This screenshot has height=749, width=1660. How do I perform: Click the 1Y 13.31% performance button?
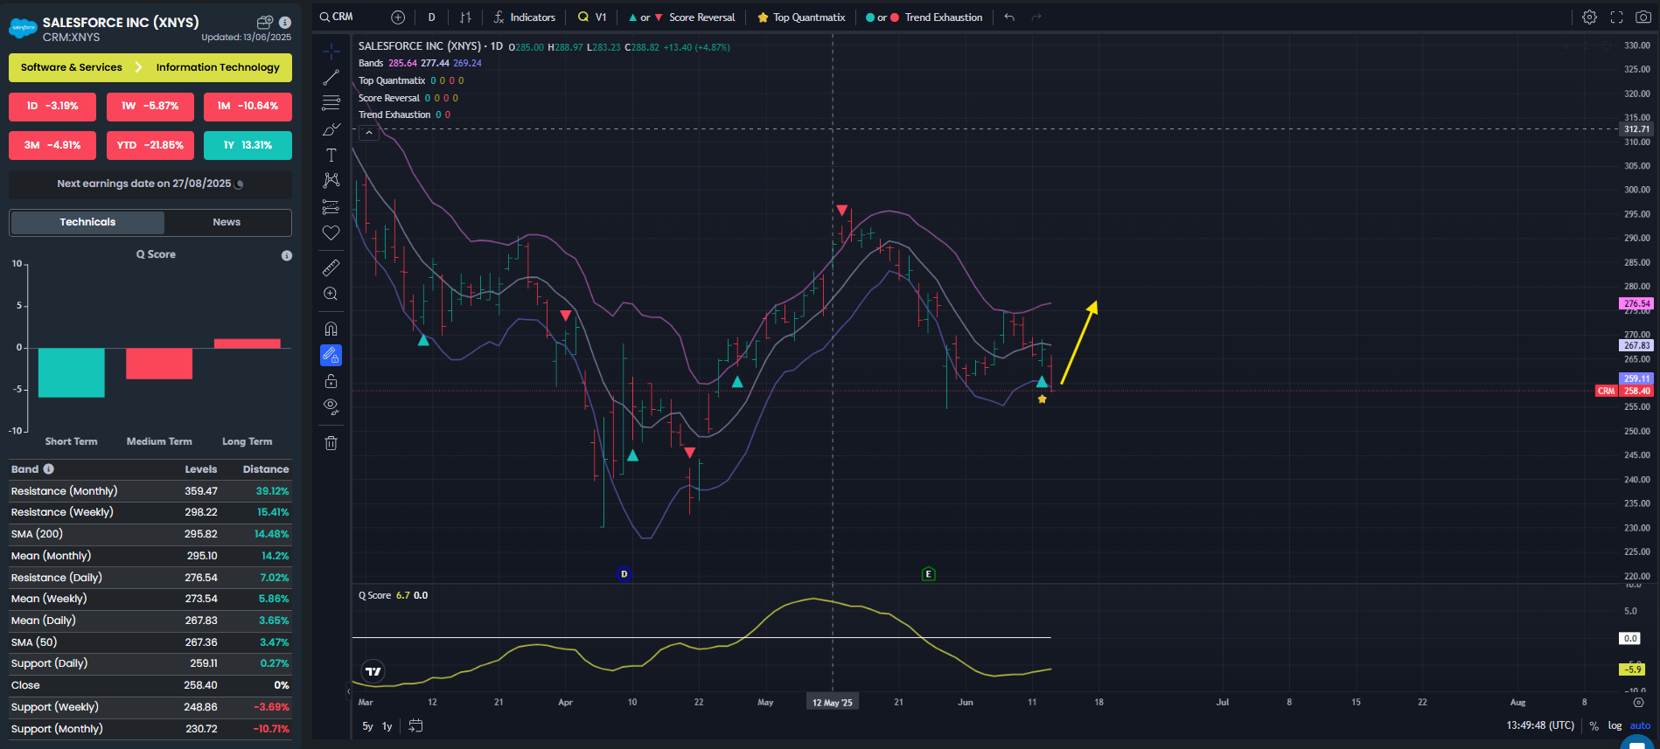248,145
